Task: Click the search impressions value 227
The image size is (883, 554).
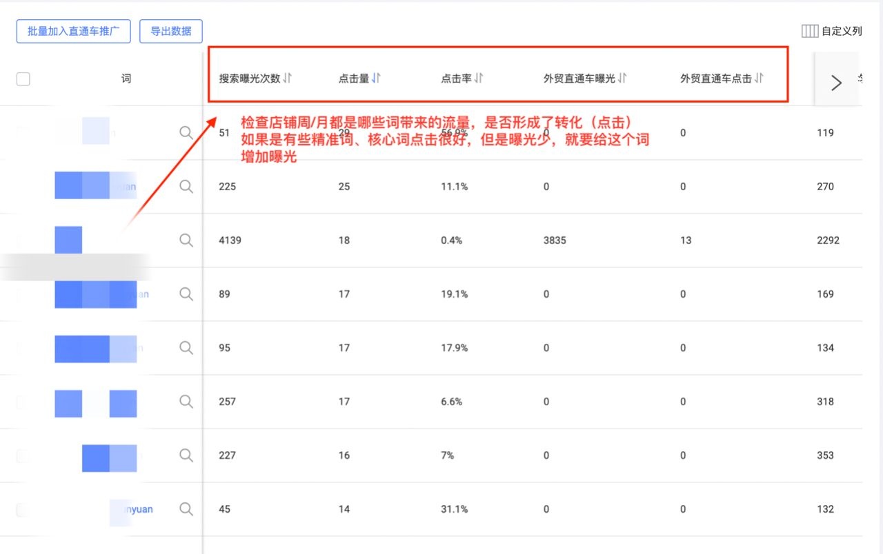Action: point(228,455)
